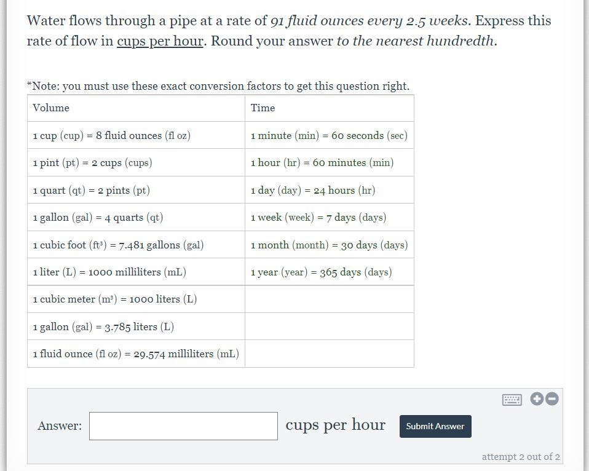
Task: Click the "1 year = 365 days" cell
Action: 321,272
